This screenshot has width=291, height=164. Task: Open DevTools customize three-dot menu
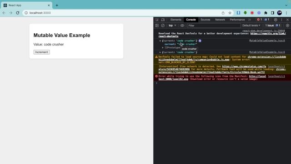(x=281, y=20)
